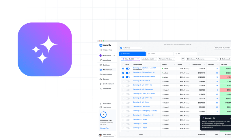The width and height of the screenshot is (231, 138).
Task: Click the Refer & Earn dollar icon
Action: [x=100, y=104]
